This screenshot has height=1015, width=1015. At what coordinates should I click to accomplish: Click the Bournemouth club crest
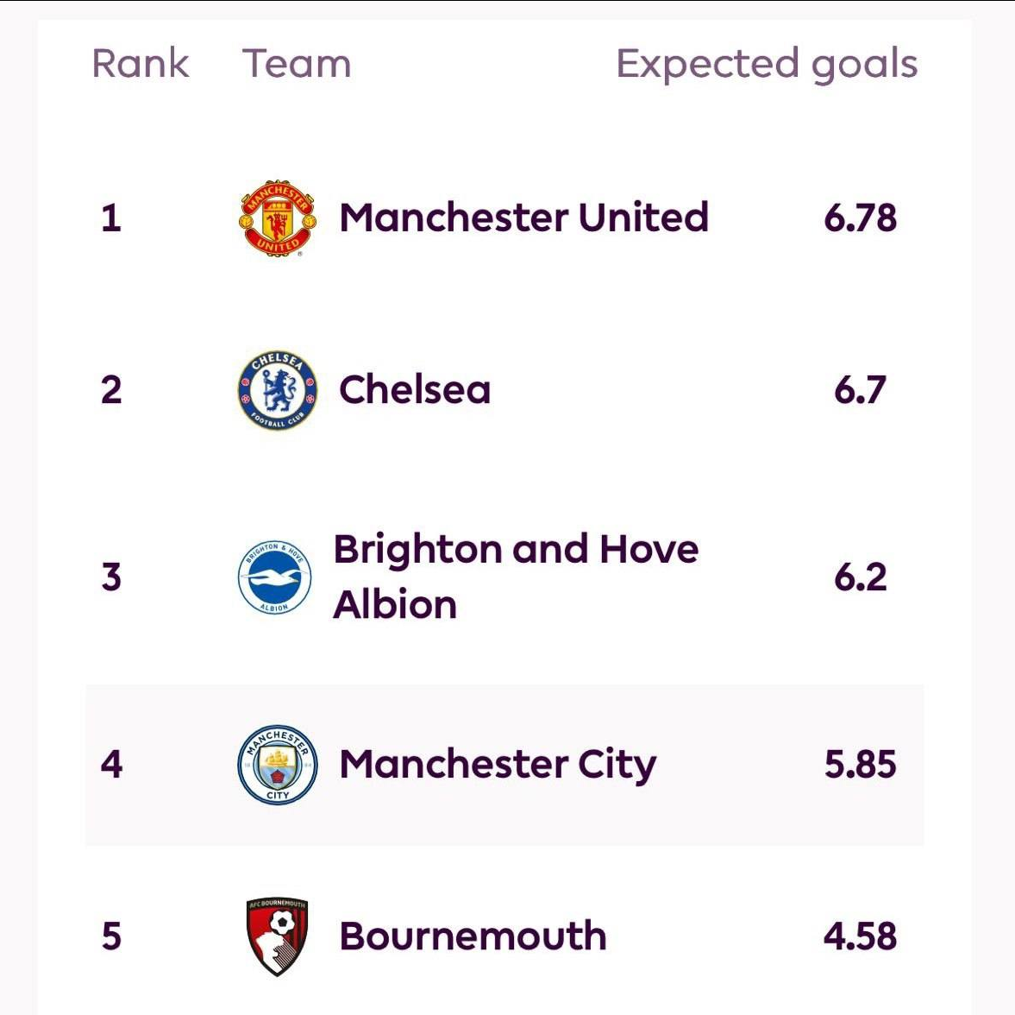point(277,936)
